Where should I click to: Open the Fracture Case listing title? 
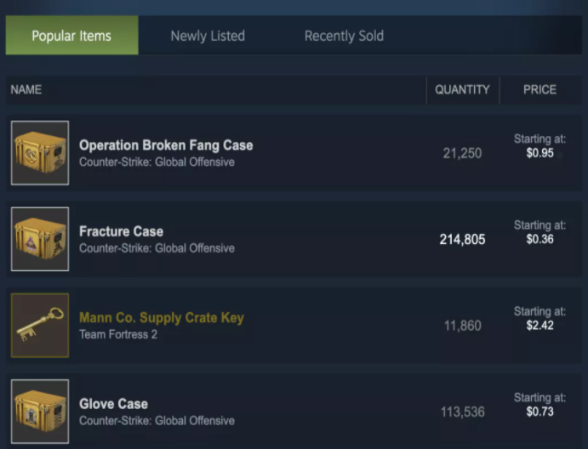click(x=121, y=231)
